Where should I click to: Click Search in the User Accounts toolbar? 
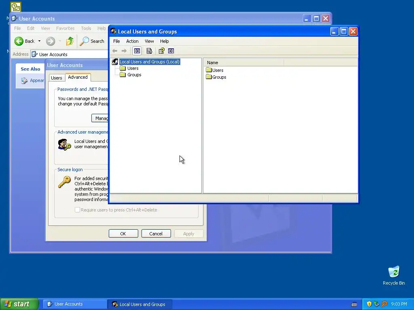coord(92,41)
